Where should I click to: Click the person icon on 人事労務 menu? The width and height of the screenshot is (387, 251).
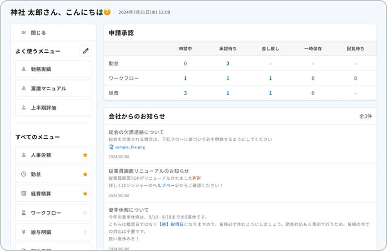pyautogui.click(x=23, y=155)
